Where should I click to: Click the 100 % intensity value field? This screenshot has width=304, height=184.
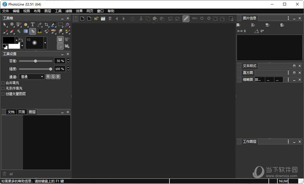pos(60,69)
